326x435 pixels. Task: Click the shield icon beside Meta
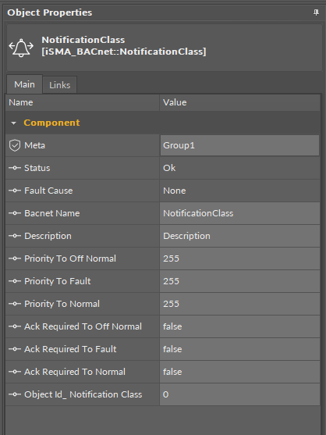15,145
